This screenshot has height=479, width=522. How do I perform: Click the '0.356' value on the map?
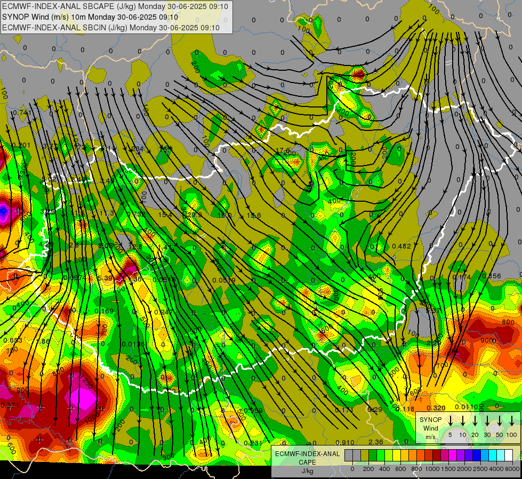pos(492,276)
